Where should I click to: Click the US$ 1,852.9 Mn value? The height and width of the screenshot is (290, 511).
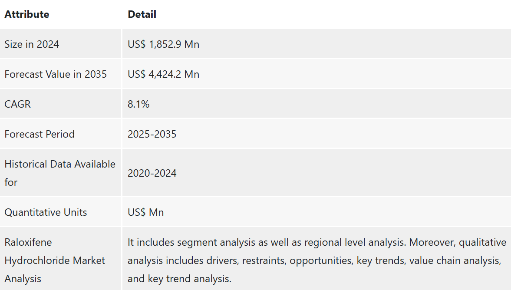click(163, 44)
